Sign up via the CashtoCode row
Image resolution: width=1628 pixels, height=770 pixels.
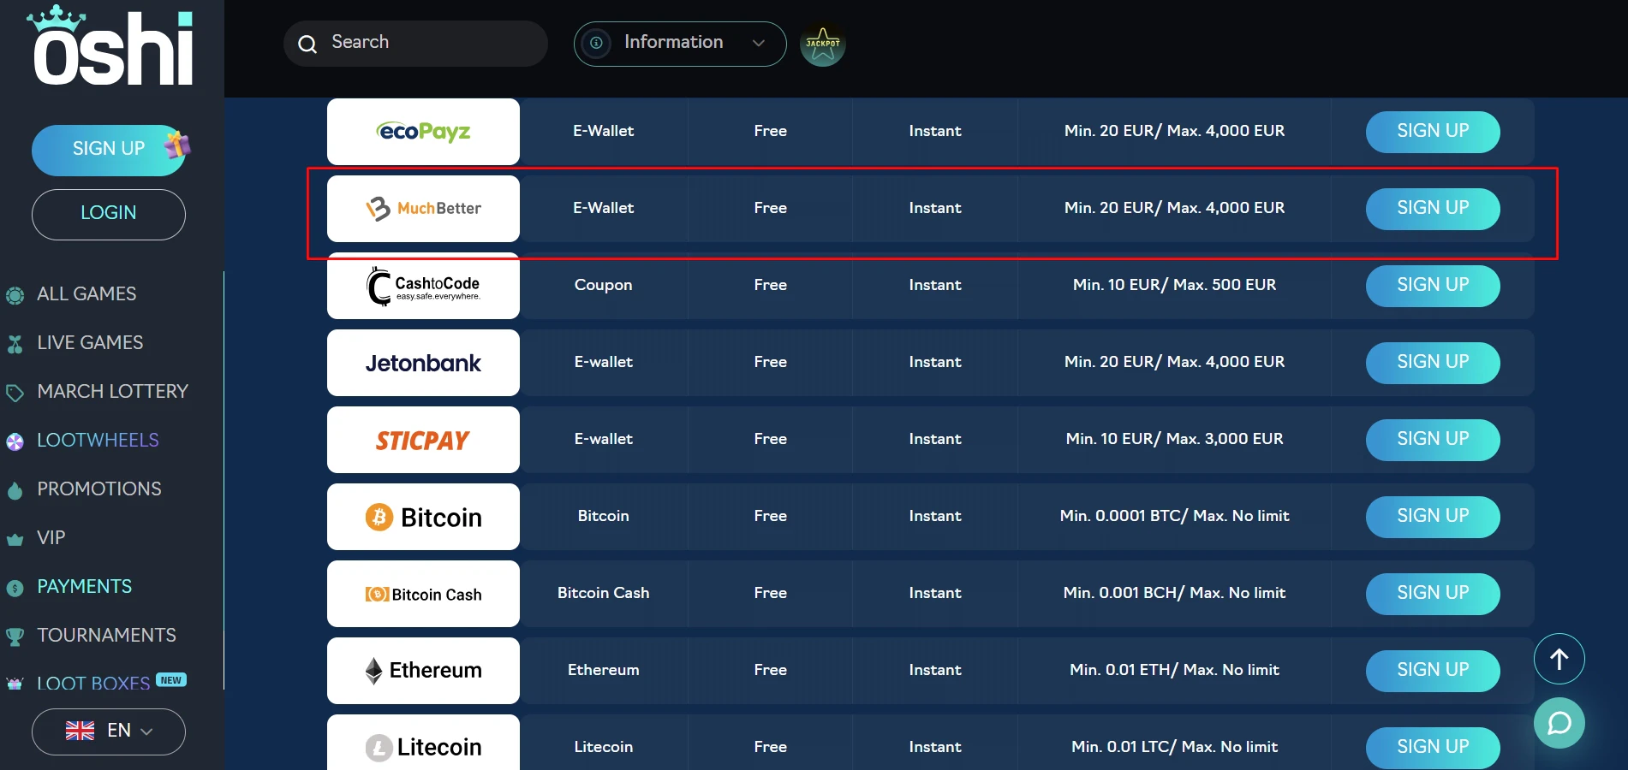(x=1433, y=286)
